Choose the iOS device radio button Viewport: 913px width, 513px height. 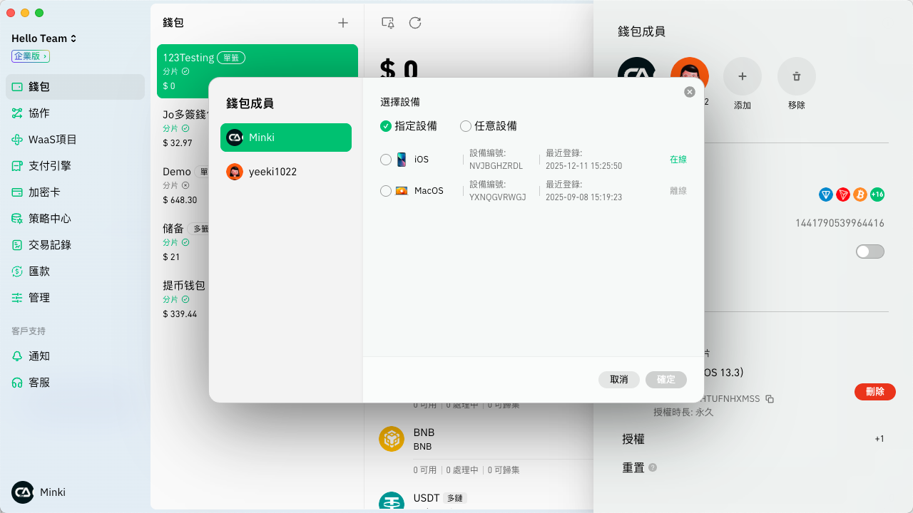tap(386, 160)
